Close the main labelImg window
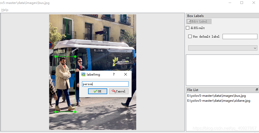This screenshot has width=259, height=133. tap(254, 3)
